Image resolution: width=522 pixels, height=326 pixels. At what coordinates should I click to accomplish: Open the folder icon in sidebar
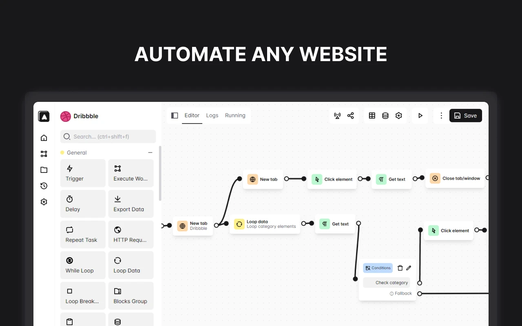click(x=44, y=170)
